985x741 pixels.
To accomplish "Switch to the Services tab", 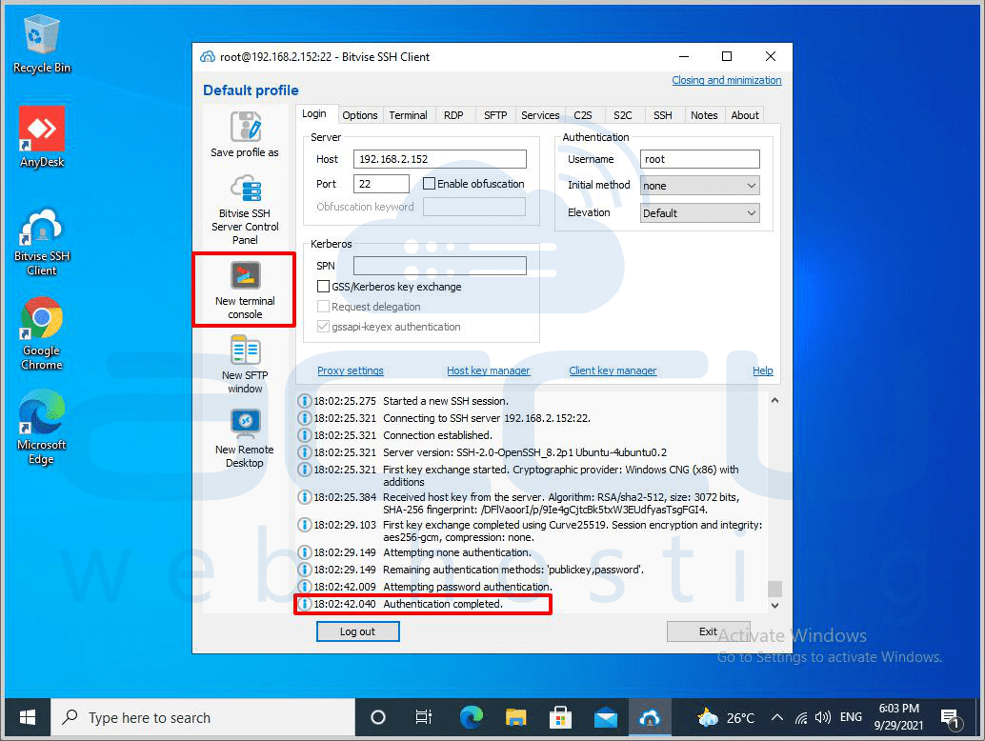I will pyautogui.click(x=540, y=115).
